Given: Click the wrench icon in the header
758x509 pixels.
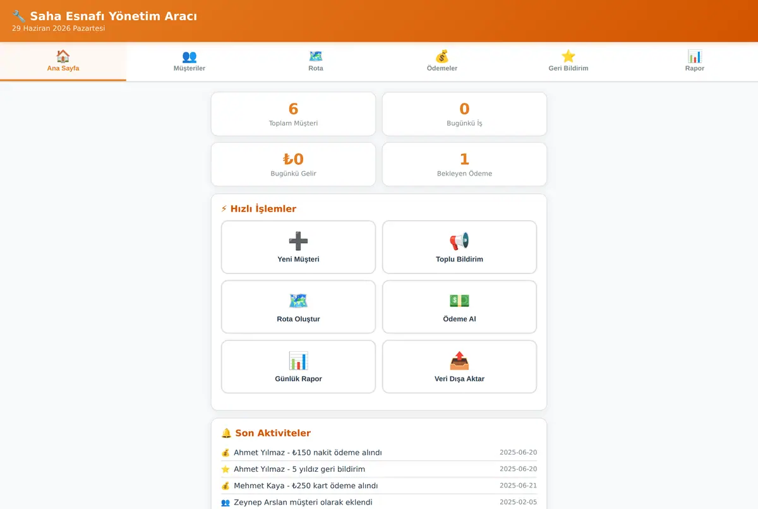Looking at the screenshot, I should pos(19,16).
